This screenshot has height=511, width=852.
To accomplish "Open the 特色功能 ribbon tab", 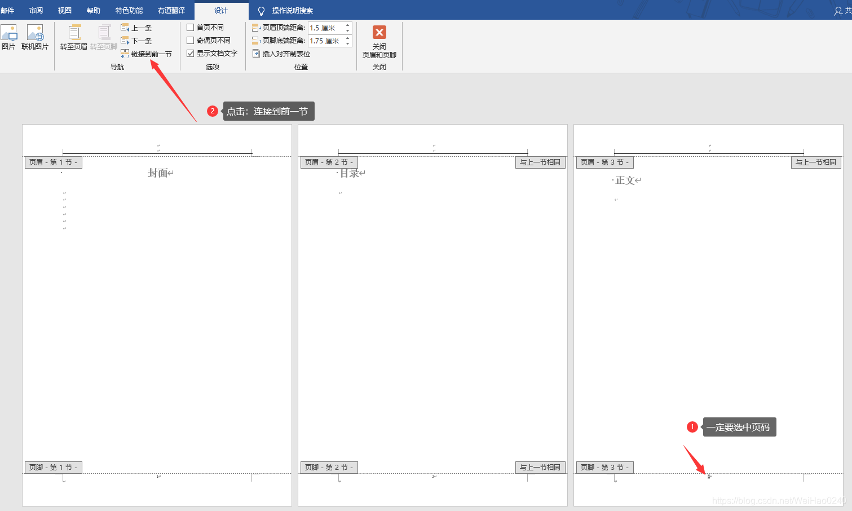I will 129,11.
